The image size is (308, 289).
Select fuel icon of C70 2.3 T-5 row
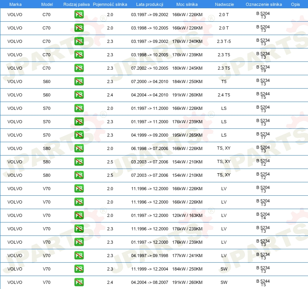tap(79, 41)
